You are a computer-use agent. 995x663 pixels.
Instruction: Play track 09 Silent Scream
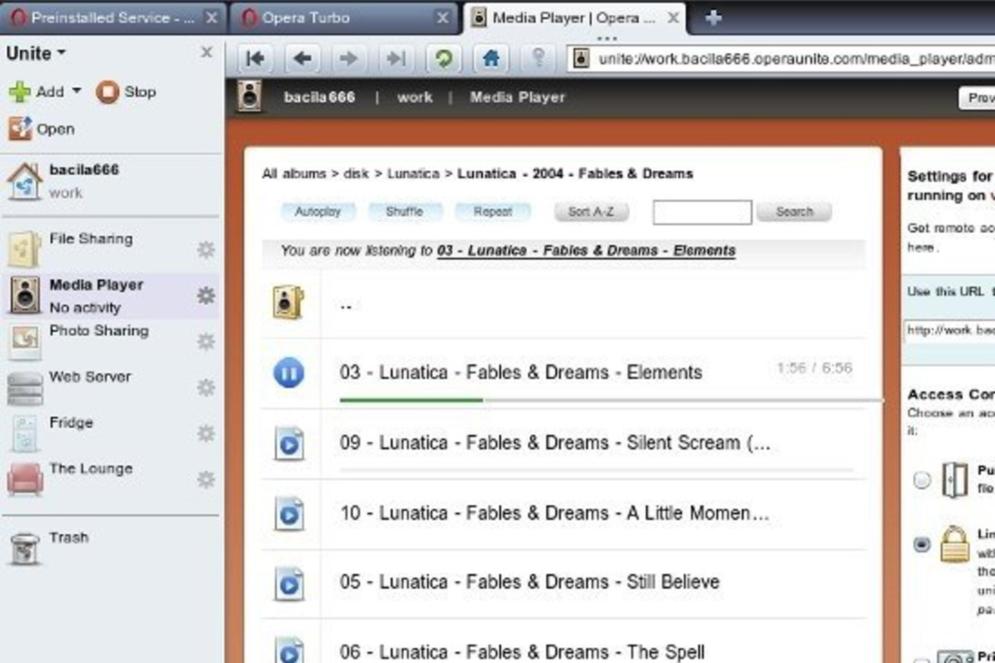289,443
